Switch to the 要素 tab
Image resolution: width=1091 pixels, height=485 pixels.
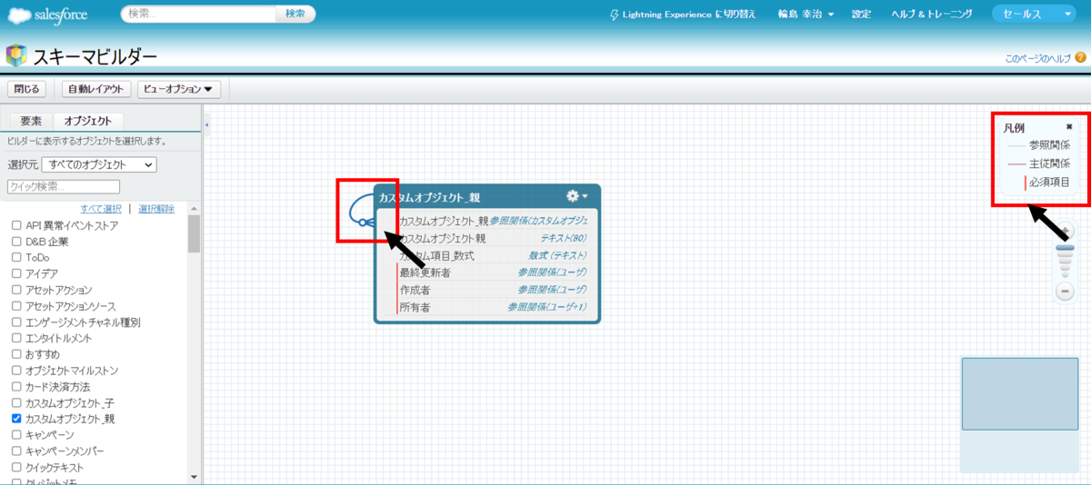pos(31,121)
